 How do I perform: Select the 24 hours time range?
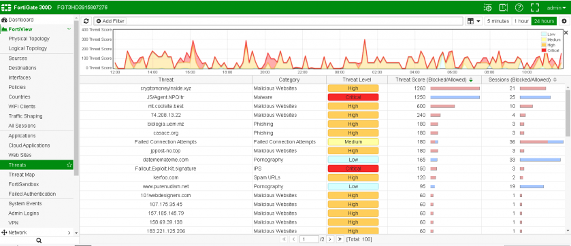point(544,21)
